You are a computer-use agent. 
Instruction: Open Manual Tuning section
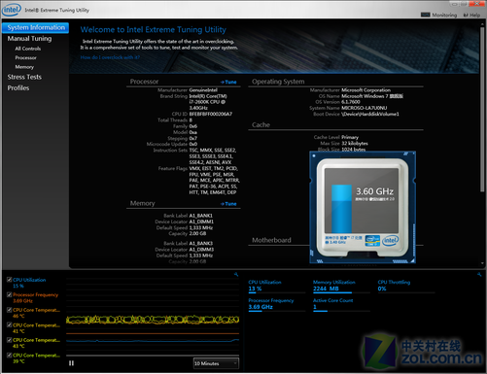[x=29, y=39]
